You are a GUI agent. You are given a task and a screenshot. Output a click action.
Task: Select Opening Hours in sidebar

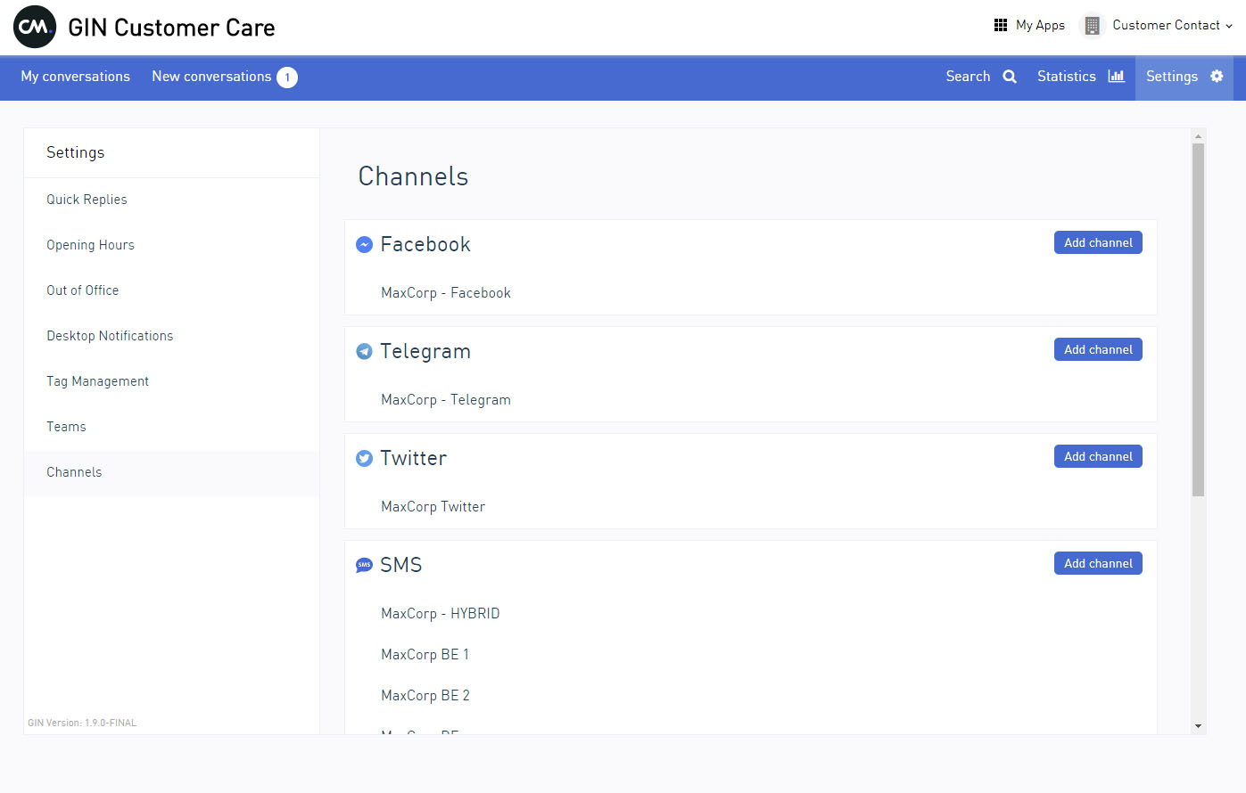point(171,246)
